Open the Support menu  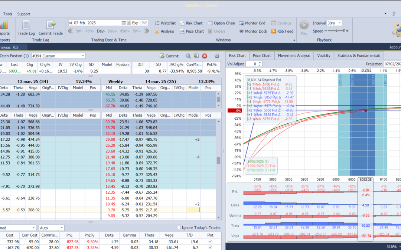[23, 14]
